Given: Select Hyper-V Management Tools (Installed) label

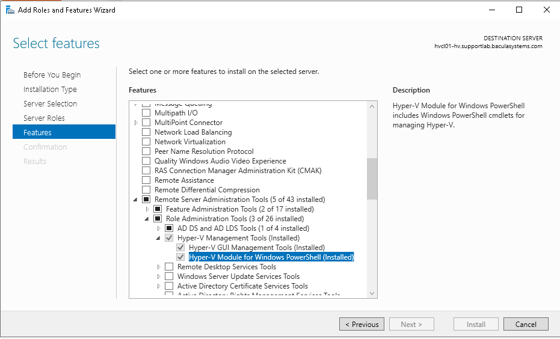Looking at the screenshot, I should pyautogui.click(x=239, y=238).
